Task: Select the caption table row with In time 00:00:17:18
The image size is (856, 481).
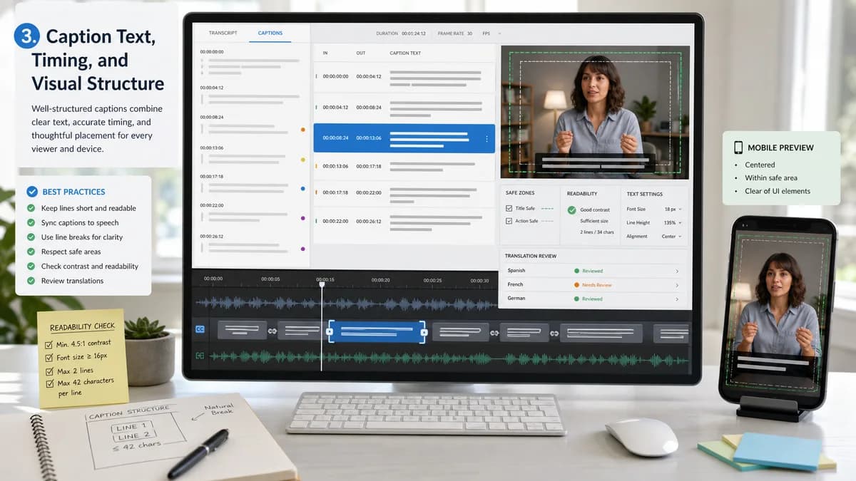Action: (x=404, y=192)
